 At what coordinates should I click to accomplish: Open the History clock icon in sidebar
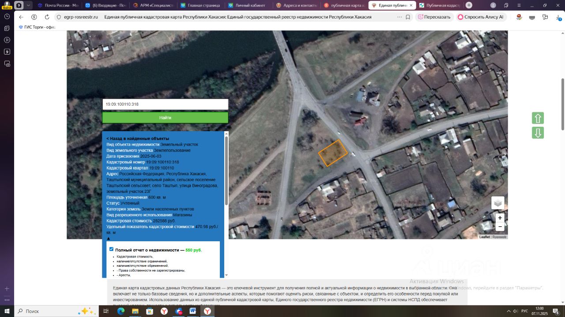(7, 16)
